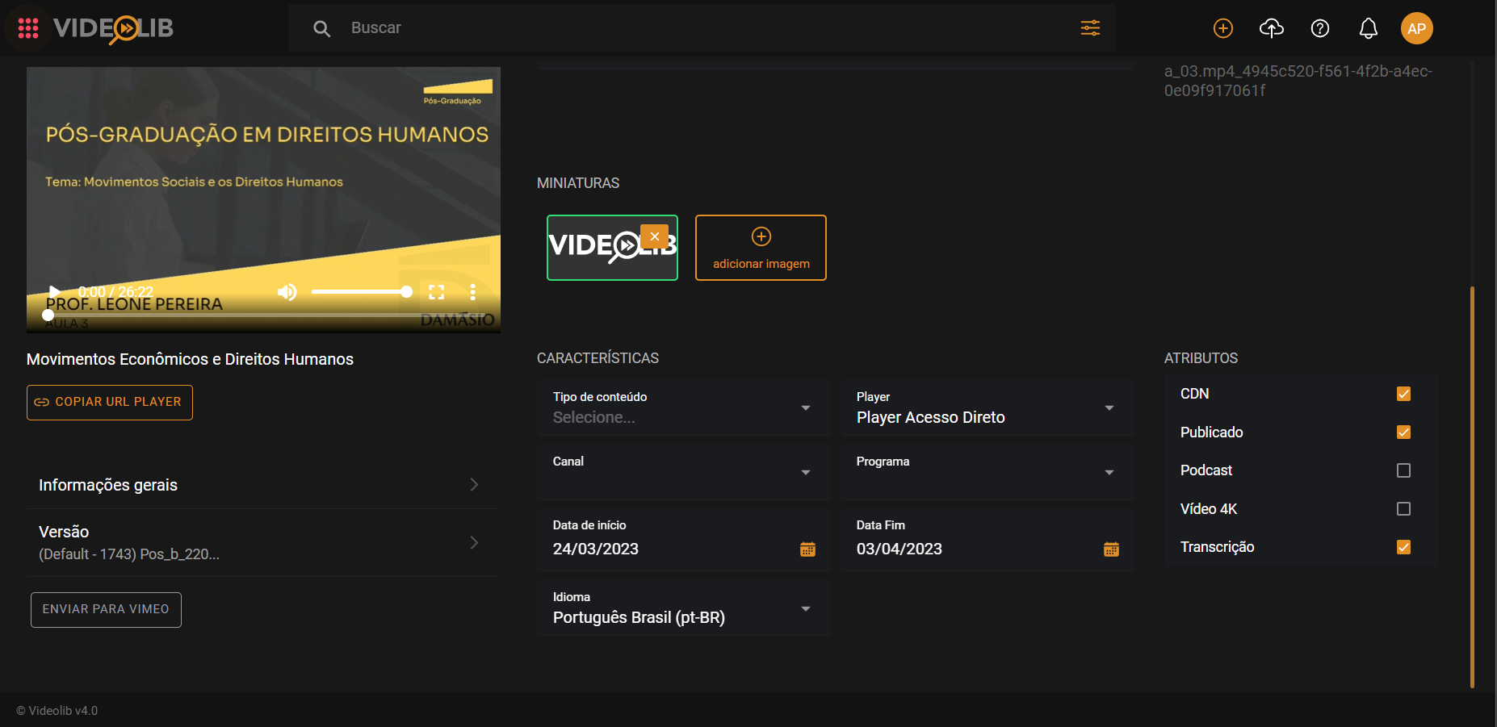Viewport: 1497px width, 727px height.
Task: Enable the Vídeo 4K checkbox
Action: pos(1404,509)
